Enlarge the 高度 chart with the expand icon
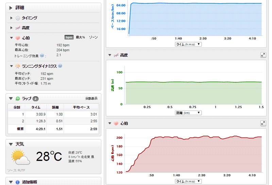This screenshot has width=272, height=185. (263, 55)
